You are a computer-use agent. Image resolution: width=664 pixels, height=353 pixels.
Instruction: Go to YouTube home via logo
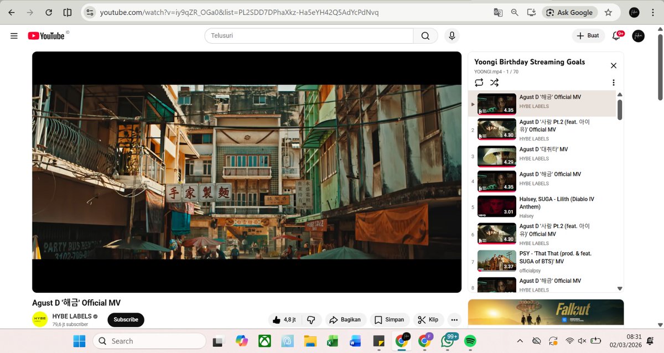(46, 36)
